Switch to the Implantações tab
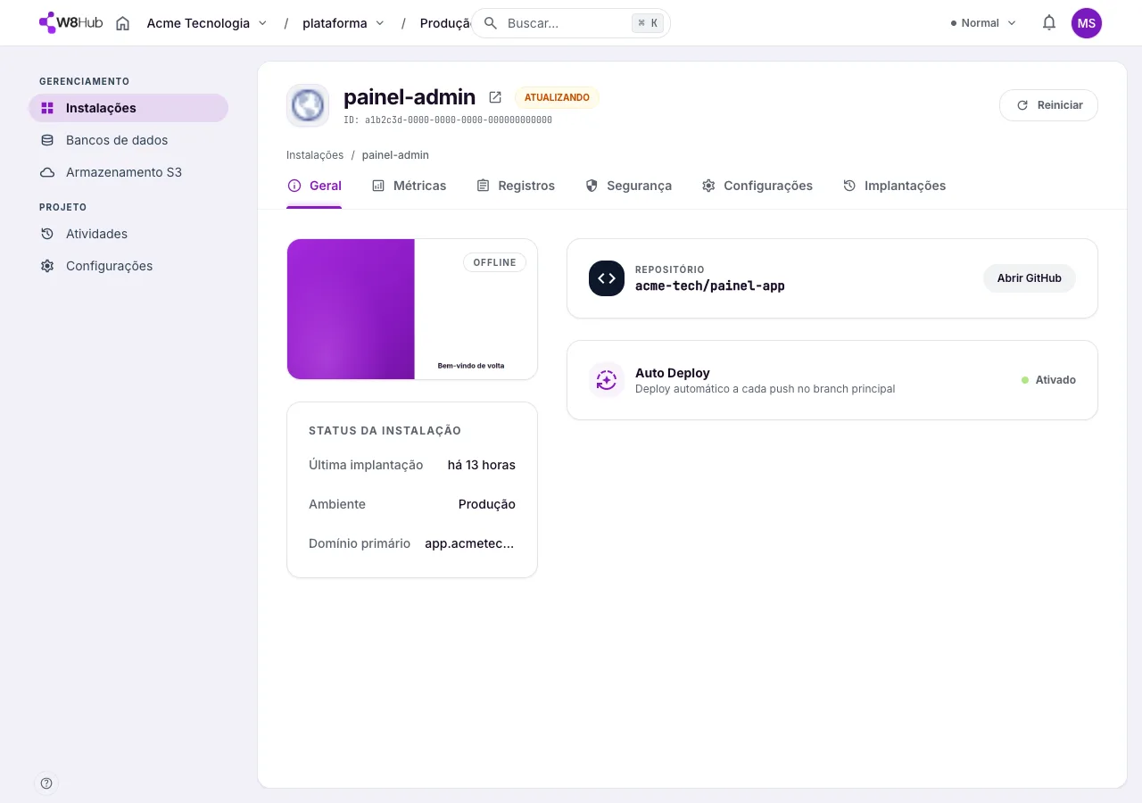Image resolution: width=1142 pixels, height=803 pixels. point(894,186)
